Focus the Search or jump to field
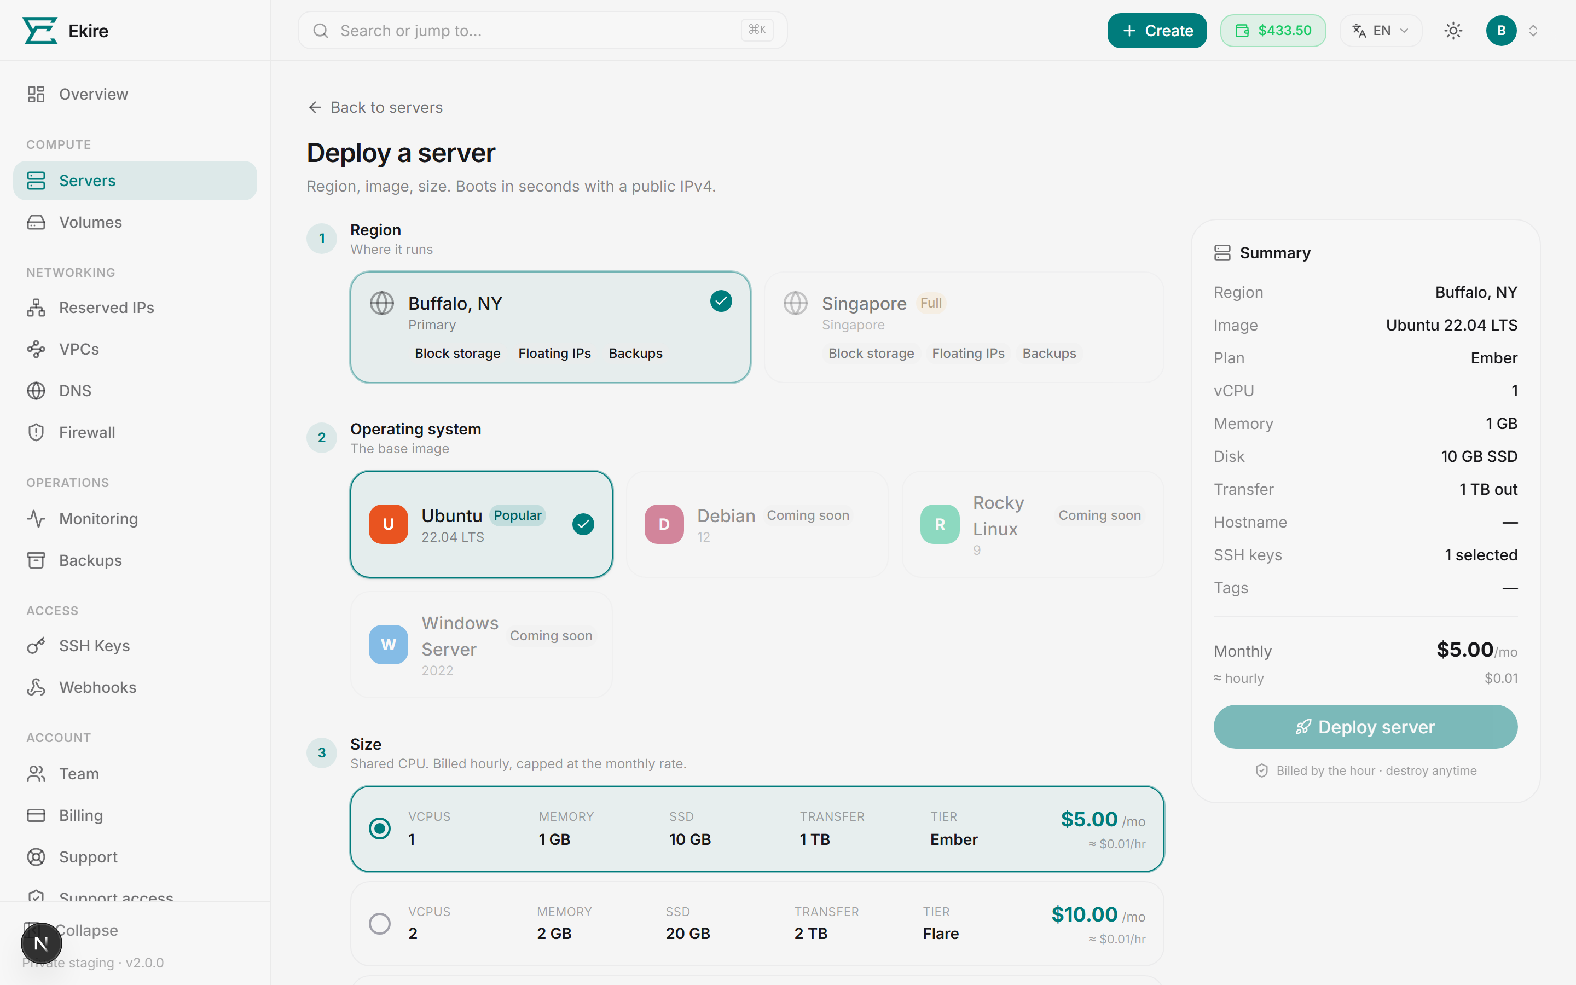This screenshot has height=985, width=1576. coord(542,31)
